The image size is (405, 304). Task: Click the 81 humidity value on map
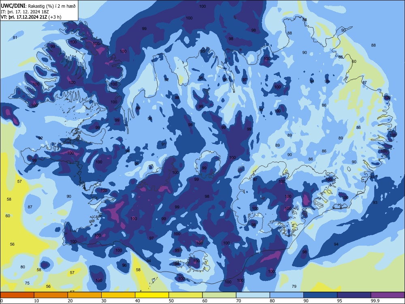pyautogui.click(x=15, y=37)
